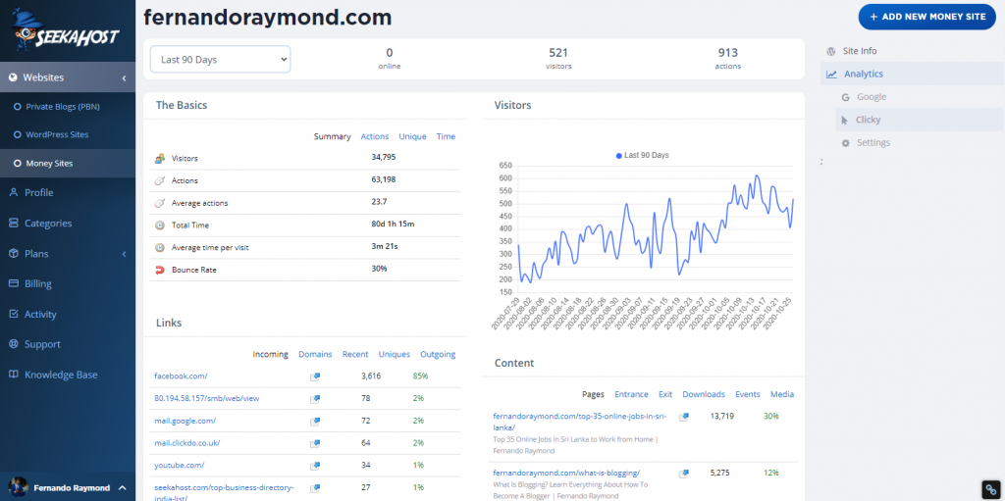Click the SeekaHost logo

67,30
